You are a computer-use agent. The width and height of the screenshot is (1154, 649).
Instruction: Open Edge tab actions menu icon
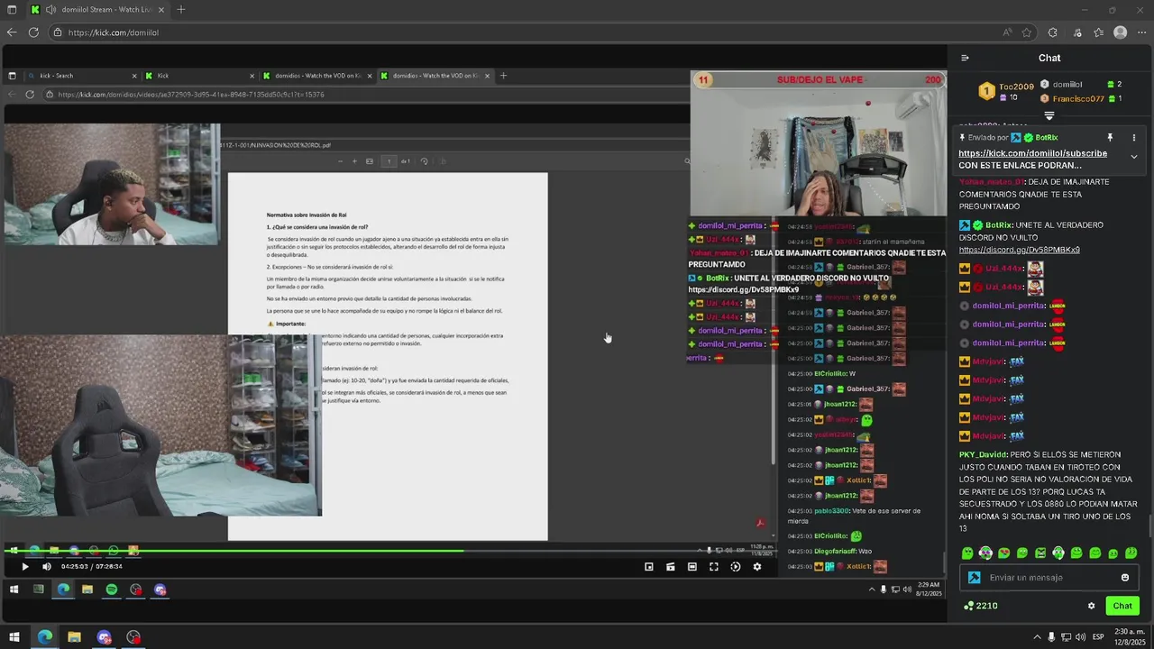point(12,10)
